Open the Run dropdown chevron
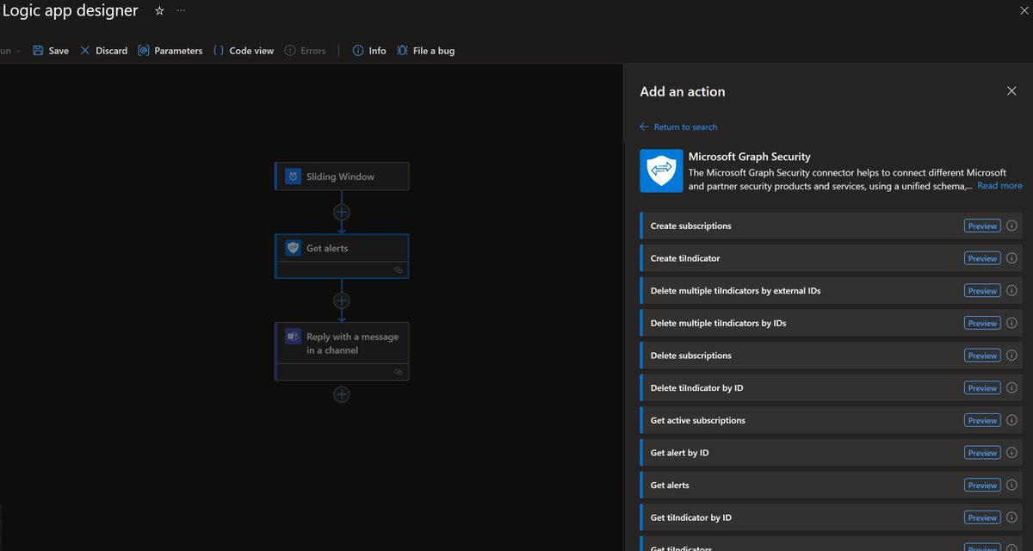 pos(18,52)
